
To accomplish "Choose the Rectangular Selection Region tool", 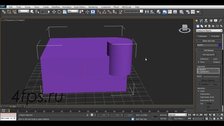I will 43,12.
